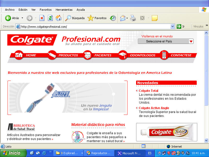Expand the Vínculos links chevron
Screen dimensions: 209x157
pyautogui.click(x=207, y=25)
